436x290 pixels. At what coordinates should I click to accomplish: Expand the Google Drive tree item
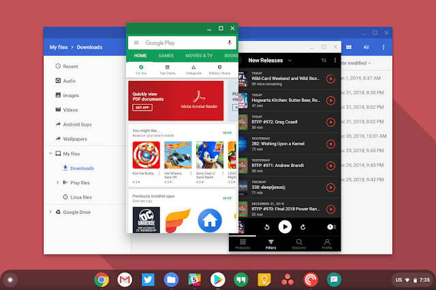point(50,212)
